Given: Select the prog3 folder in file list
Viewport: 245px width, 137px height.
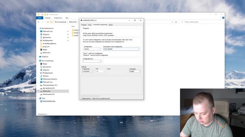Looking at the screenshot, I should [75, 35].
